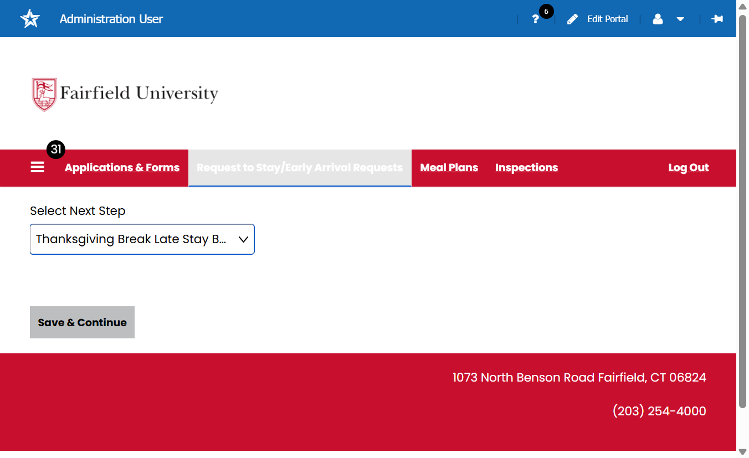Open Applications & Forms menu item
This screenshot has height=458, width=749.
122,168
